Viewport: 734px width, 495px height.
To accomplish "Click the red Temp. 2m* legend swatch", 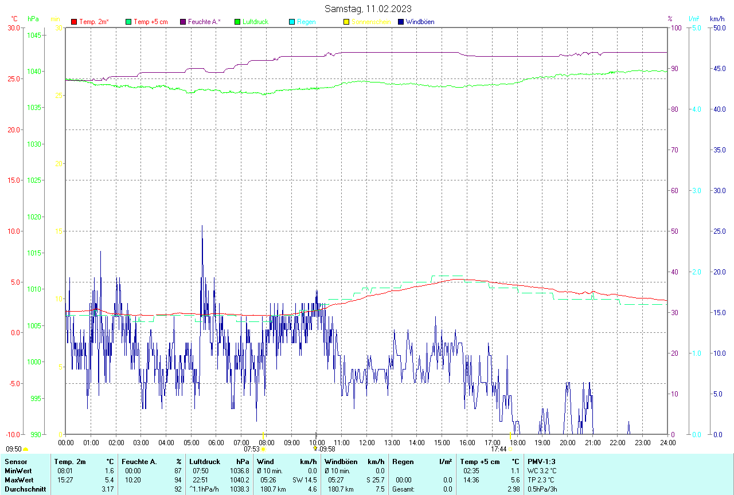I will click(x=74, y=22).
